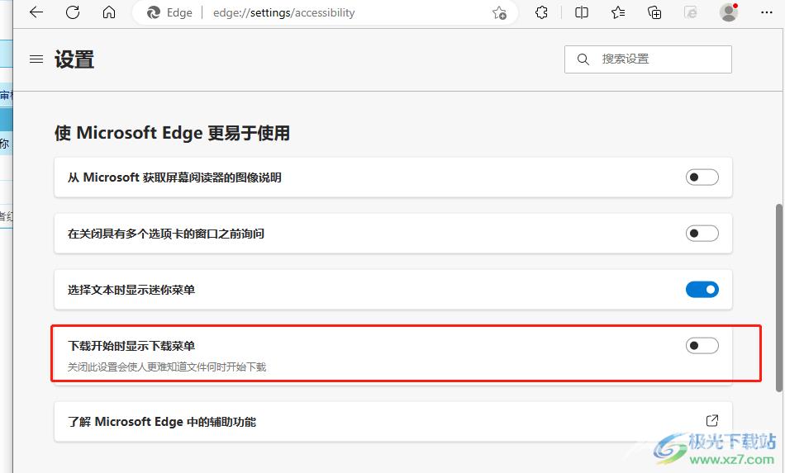Toggle split screen view icon

tap(581, 12)
